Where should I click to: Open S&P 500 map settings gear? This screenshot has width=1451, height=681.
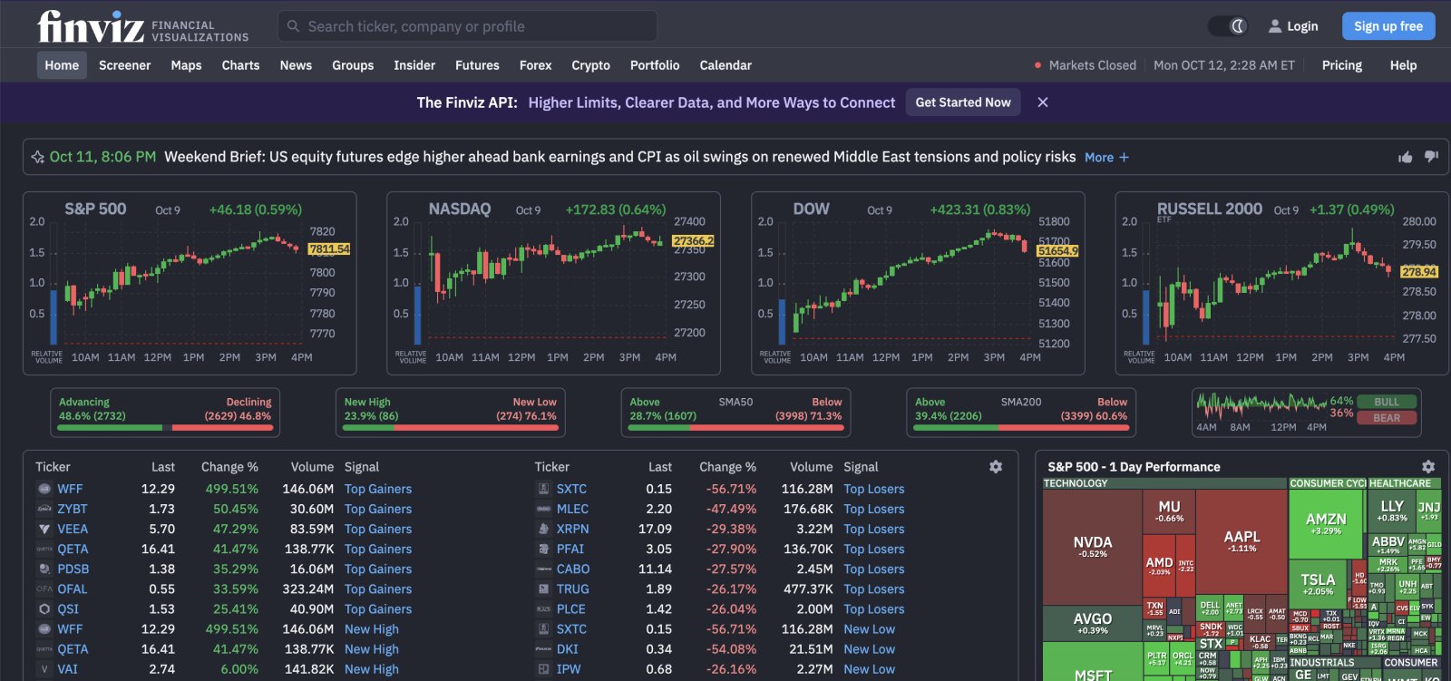click(x=1428, y=466)
